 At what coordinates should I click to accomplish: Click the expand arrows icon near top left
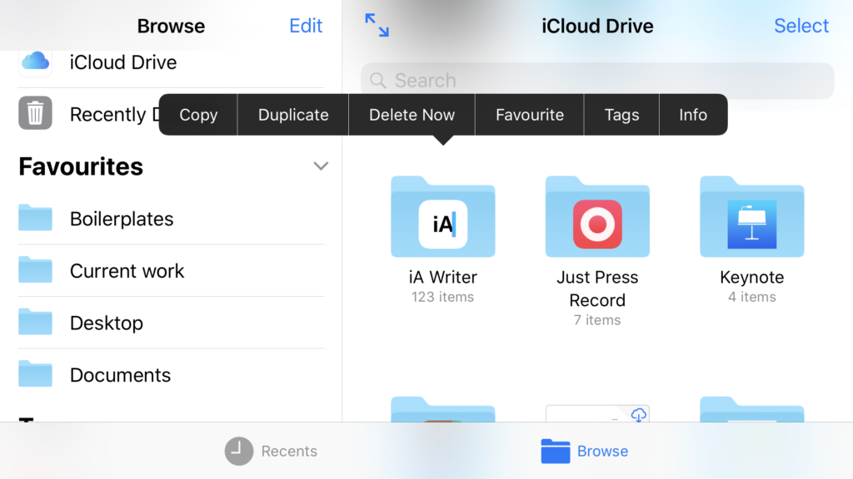[377, 26]
